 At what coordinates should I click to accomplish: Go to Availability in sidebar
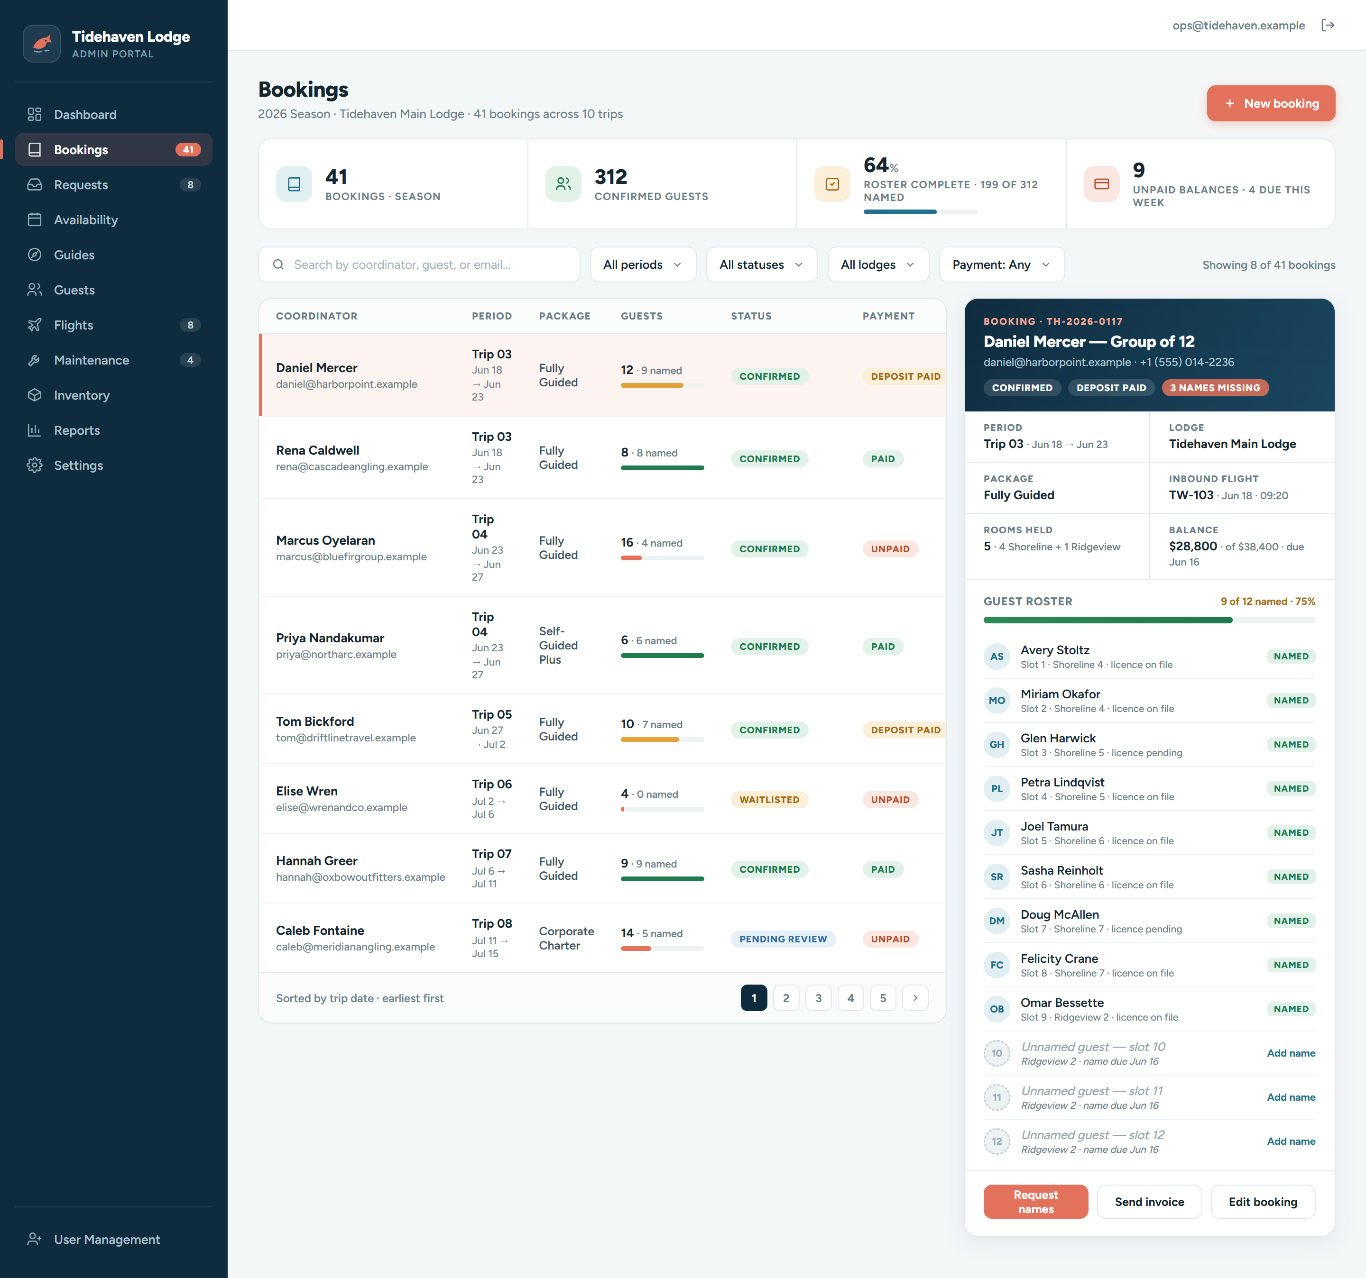pos(113,219)
